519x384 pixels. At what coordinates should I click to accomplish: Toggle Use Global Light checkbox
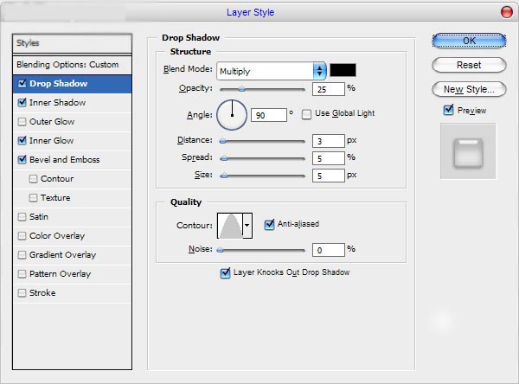click(x=307, y=114)
